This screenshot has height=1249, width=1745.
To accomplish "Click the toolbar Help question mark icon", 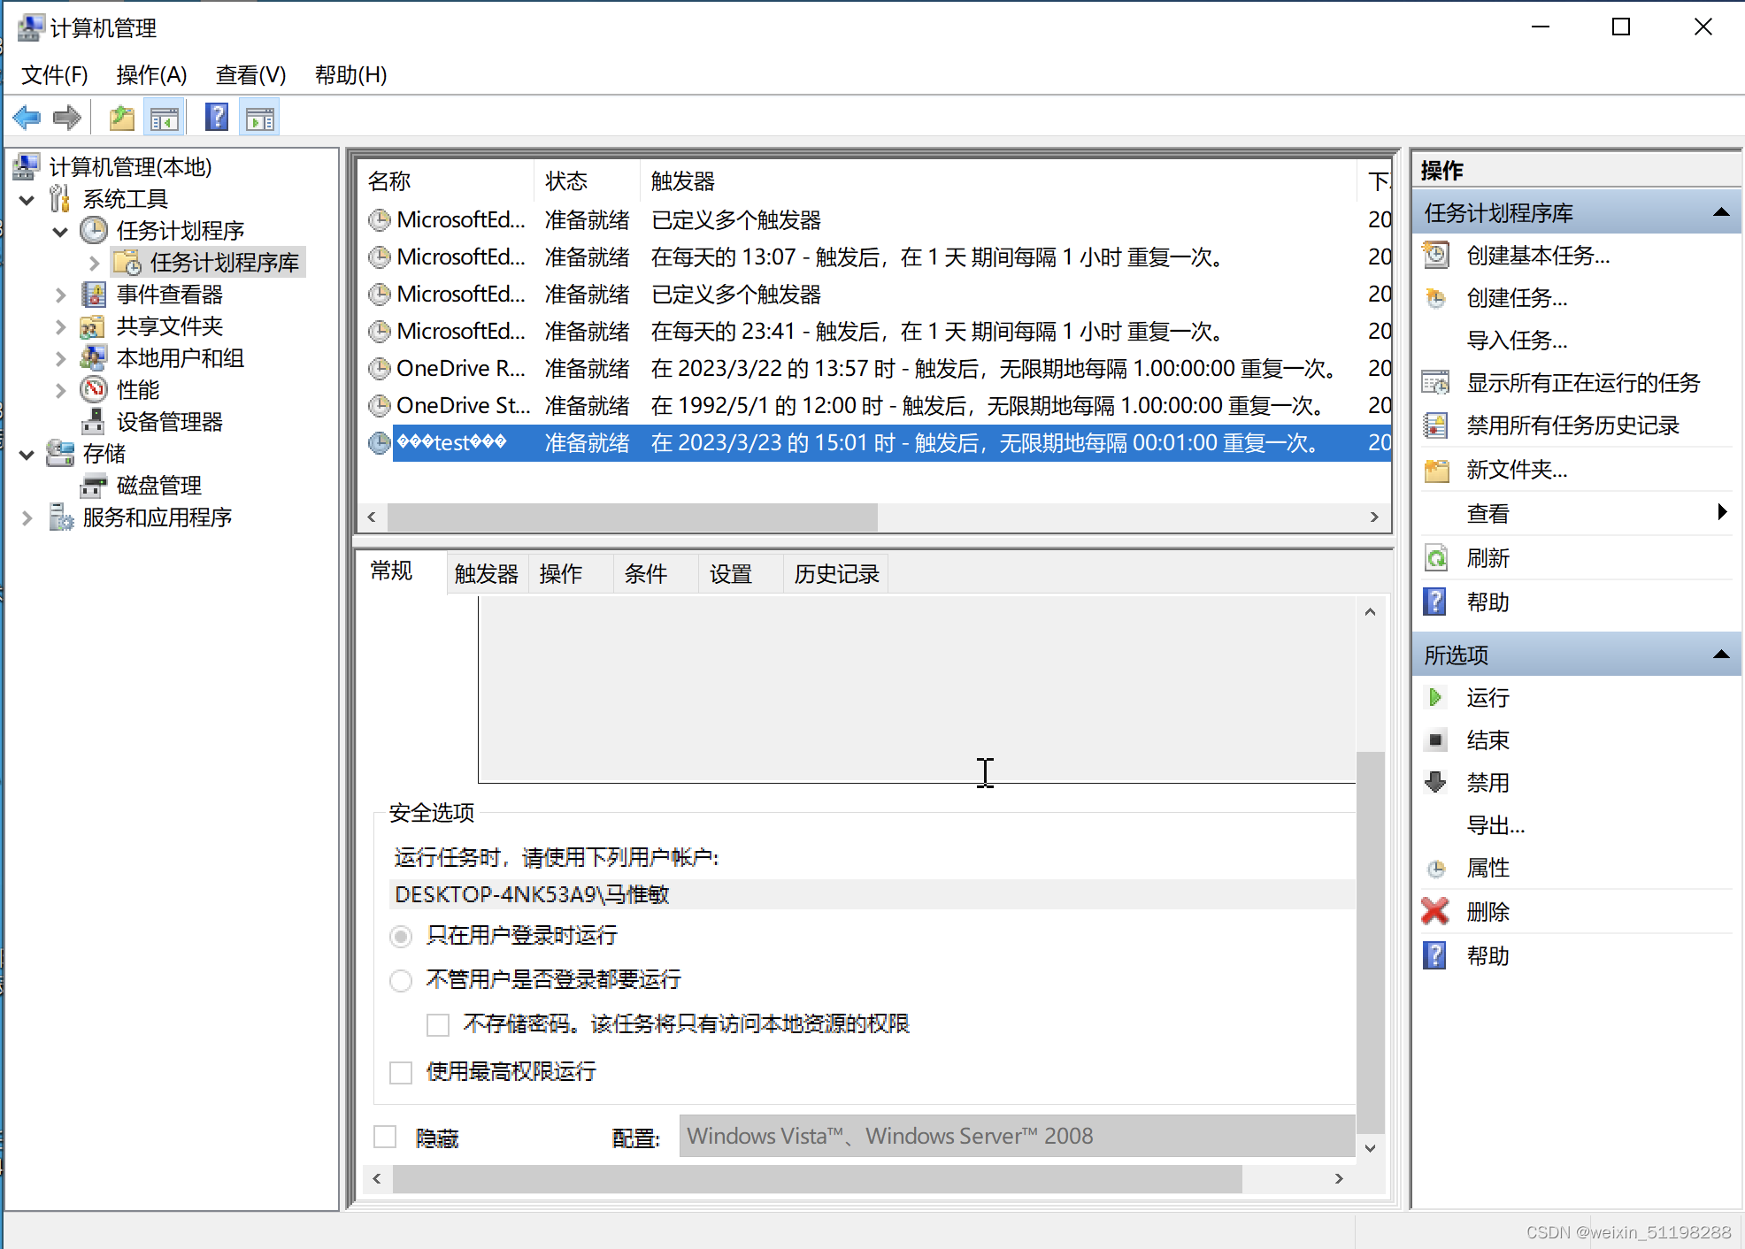I will [217, 118].
